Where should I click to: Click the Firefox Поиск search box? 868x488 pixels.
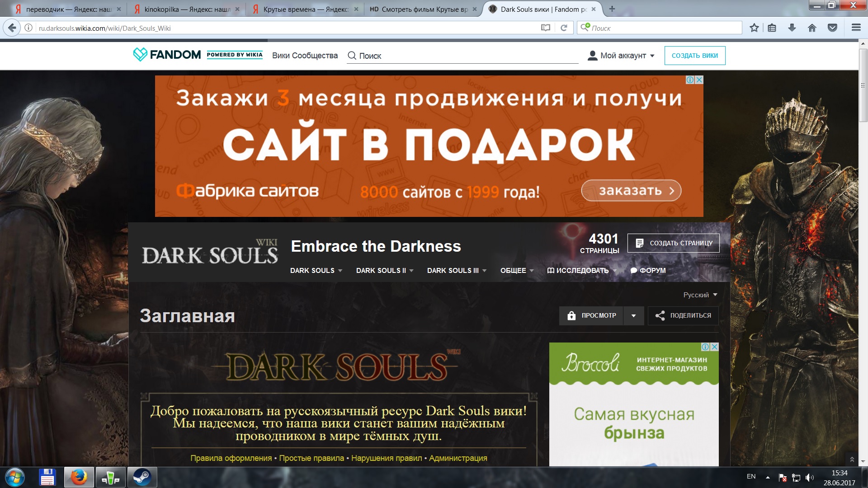(660, 28)
